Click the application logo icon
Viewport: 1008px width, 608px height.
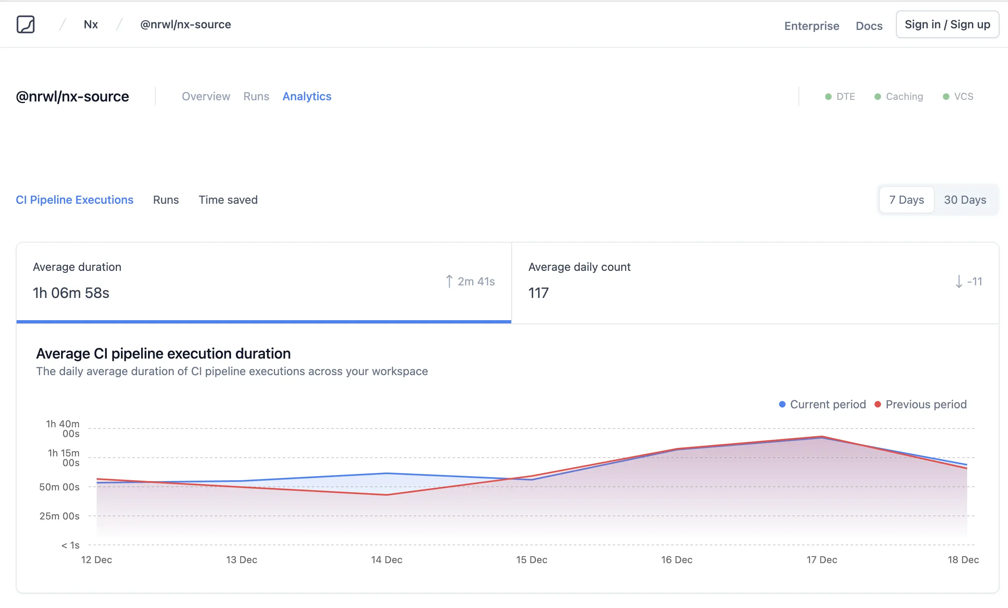click(x=26, y=24)
